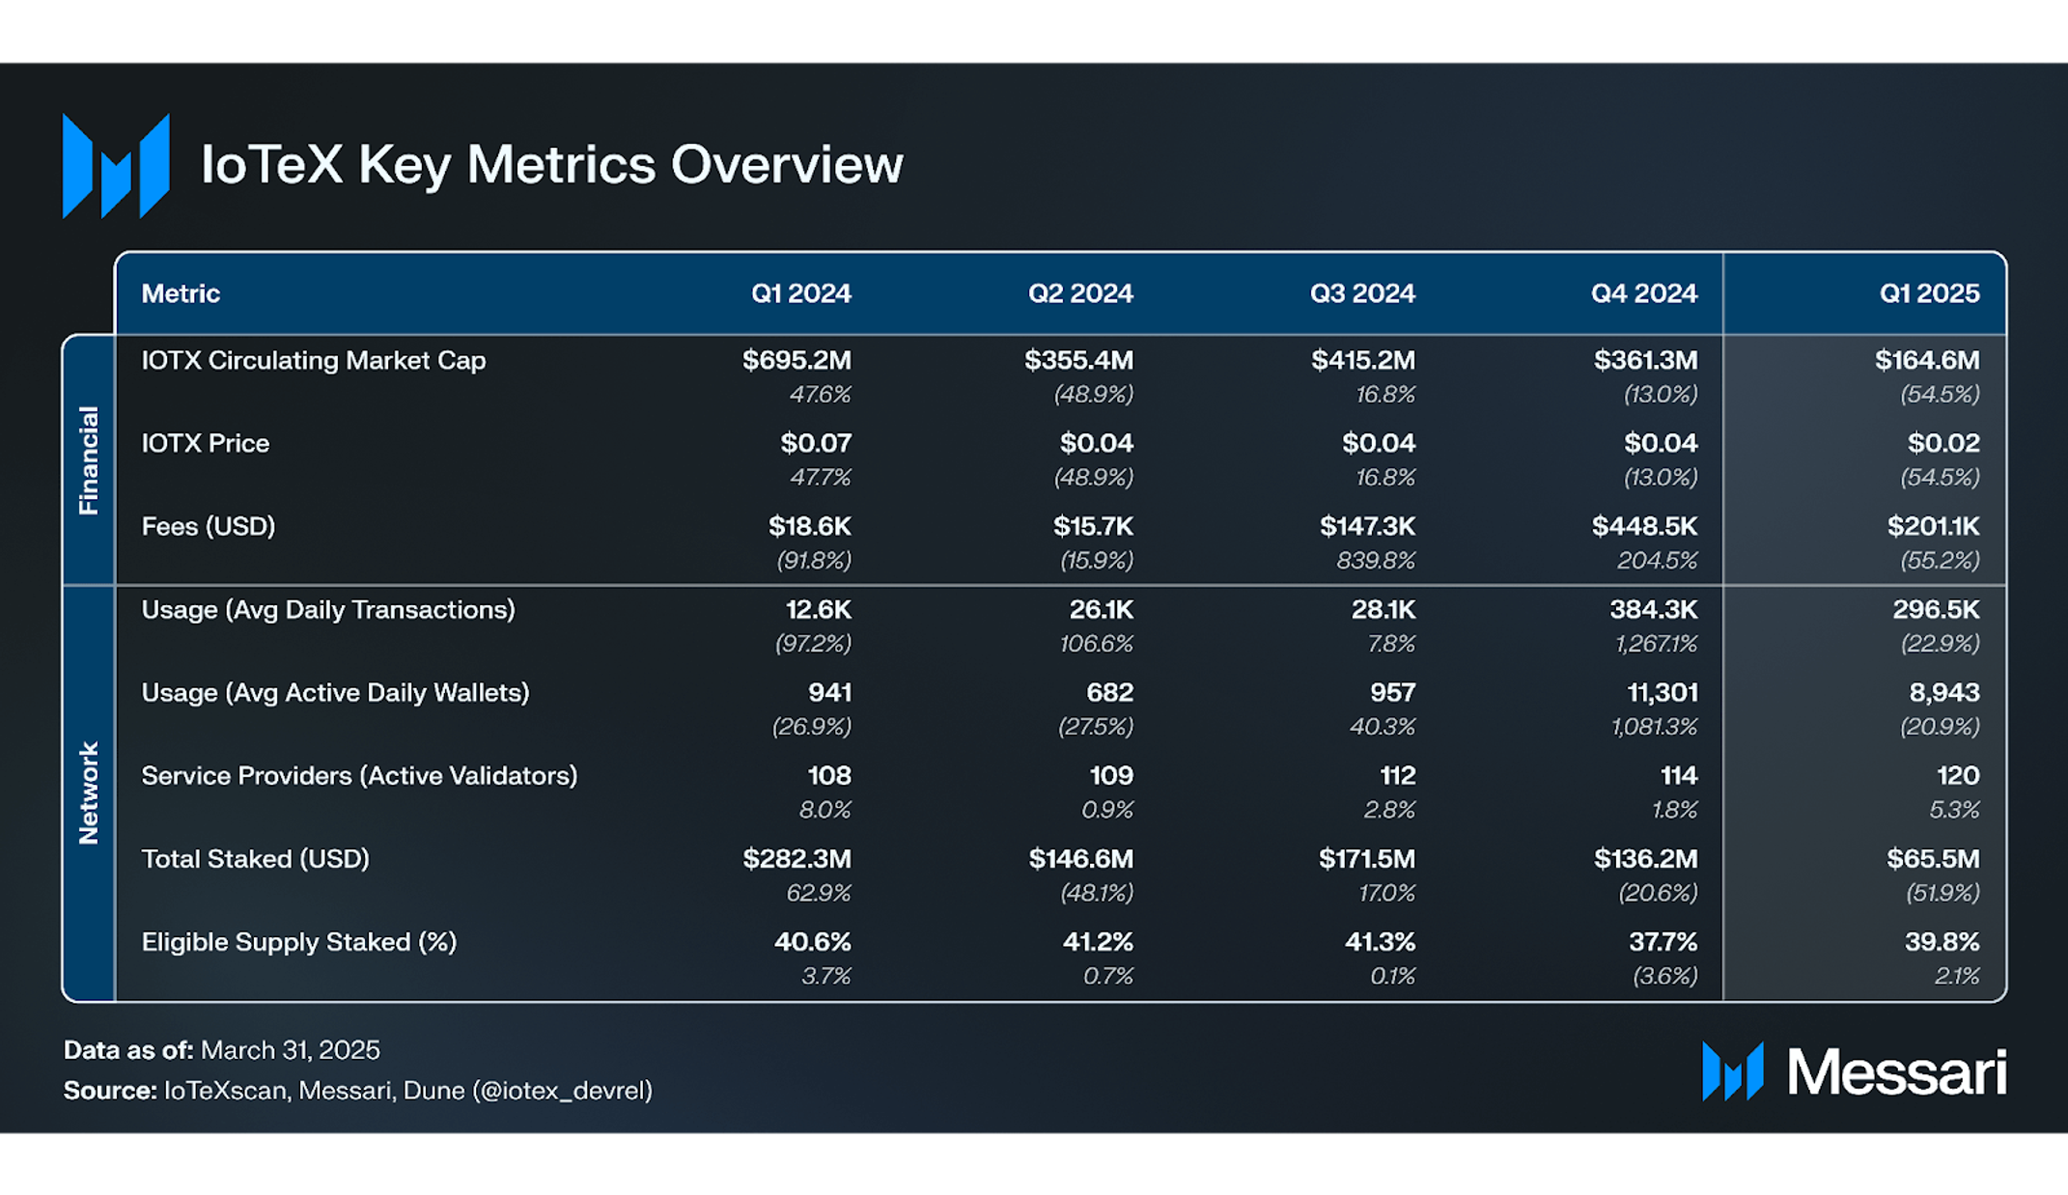The image size is (2068, 1195).
Task: Click the 'IOTX Circulating Market Cap' row label
Action: pos(314,361)
